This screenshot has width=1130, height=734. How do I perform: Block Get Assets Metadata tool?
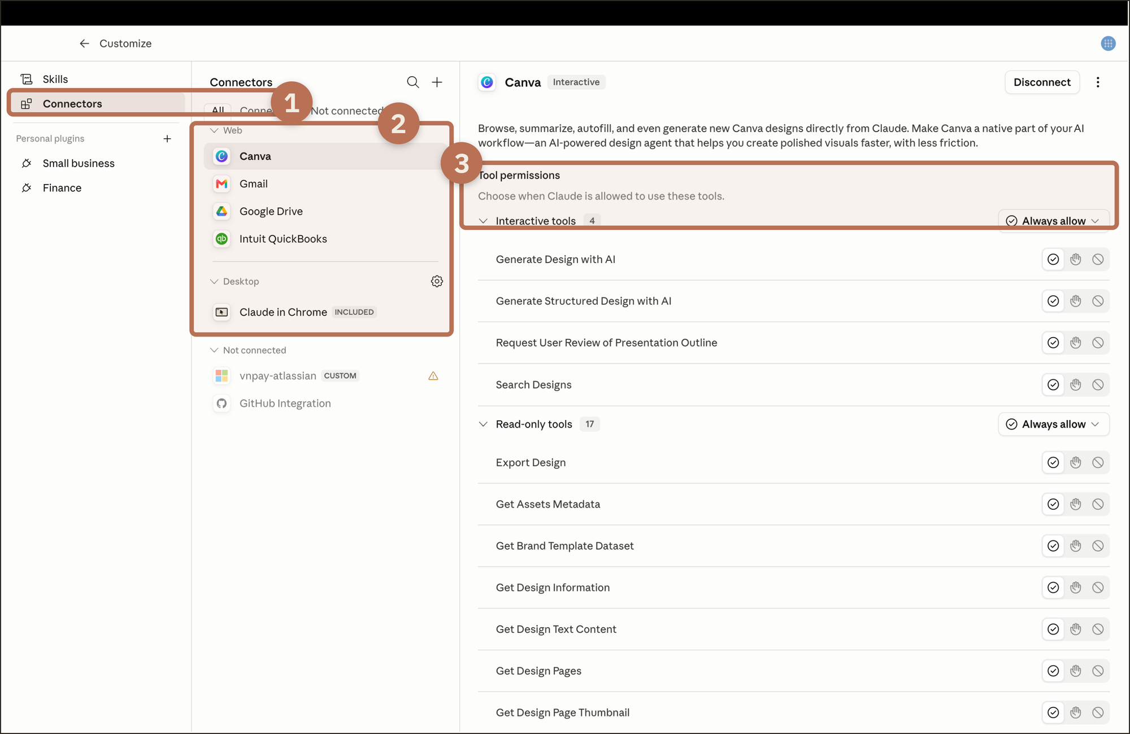pyautogui.click(x=1098, y=504)
